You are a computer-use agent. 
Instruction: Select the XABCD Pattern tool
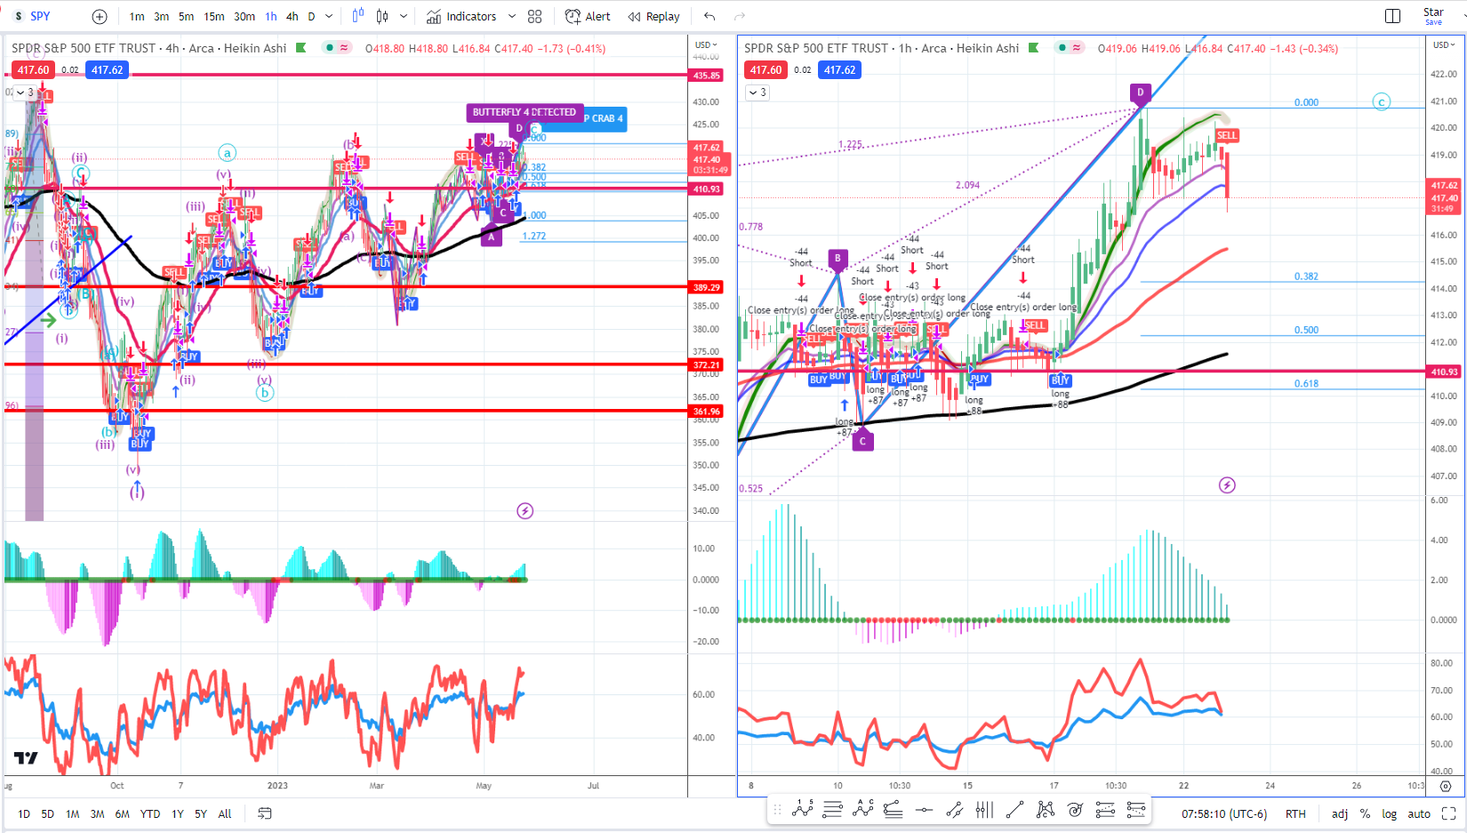[1046, 810]
